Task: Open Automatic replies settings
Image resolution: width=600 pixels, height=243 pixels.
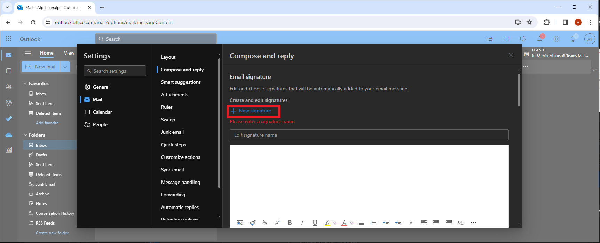Action: pos(180,207)
